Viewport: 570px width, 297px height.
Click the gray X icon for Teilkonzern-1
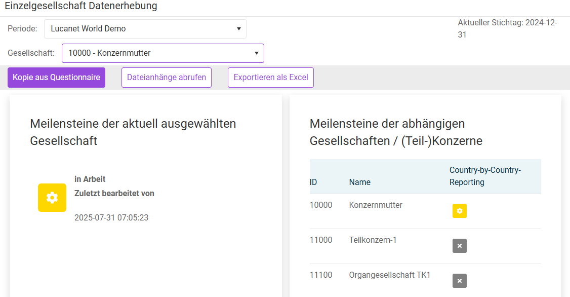coord(459,246)
